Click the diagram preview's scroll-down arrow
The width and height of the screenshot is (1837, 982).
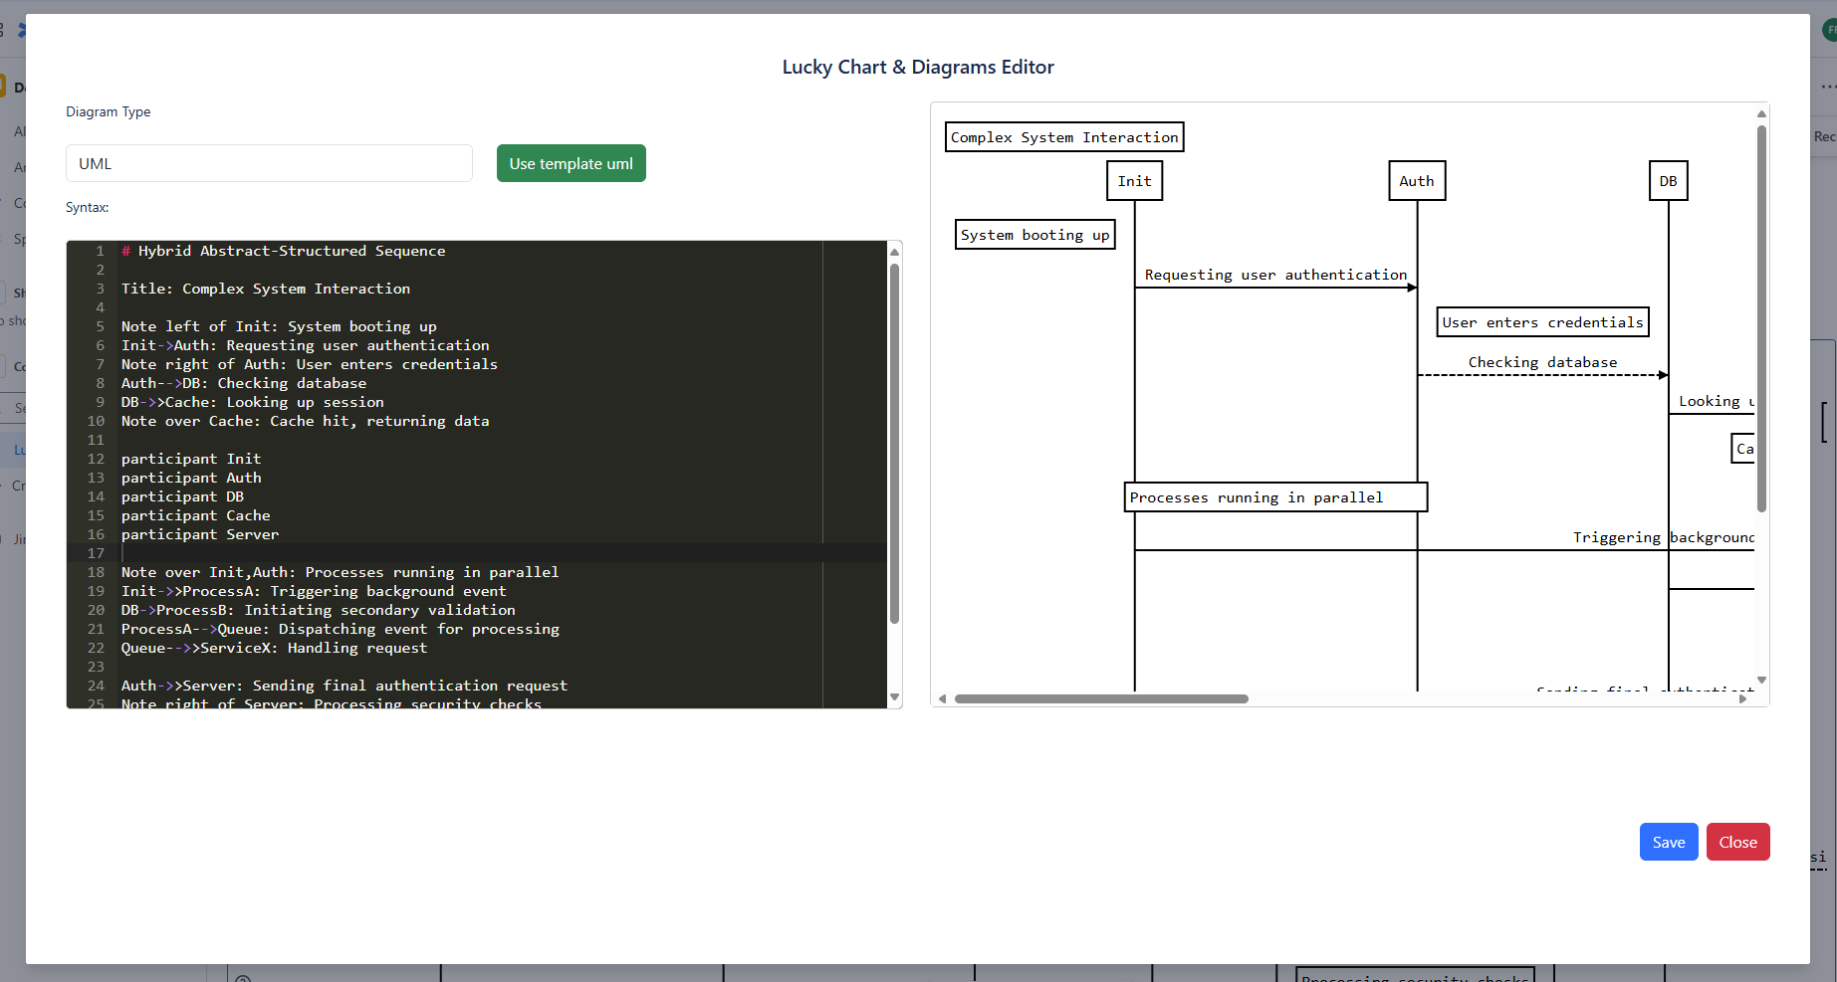[x=1761, y=681]
